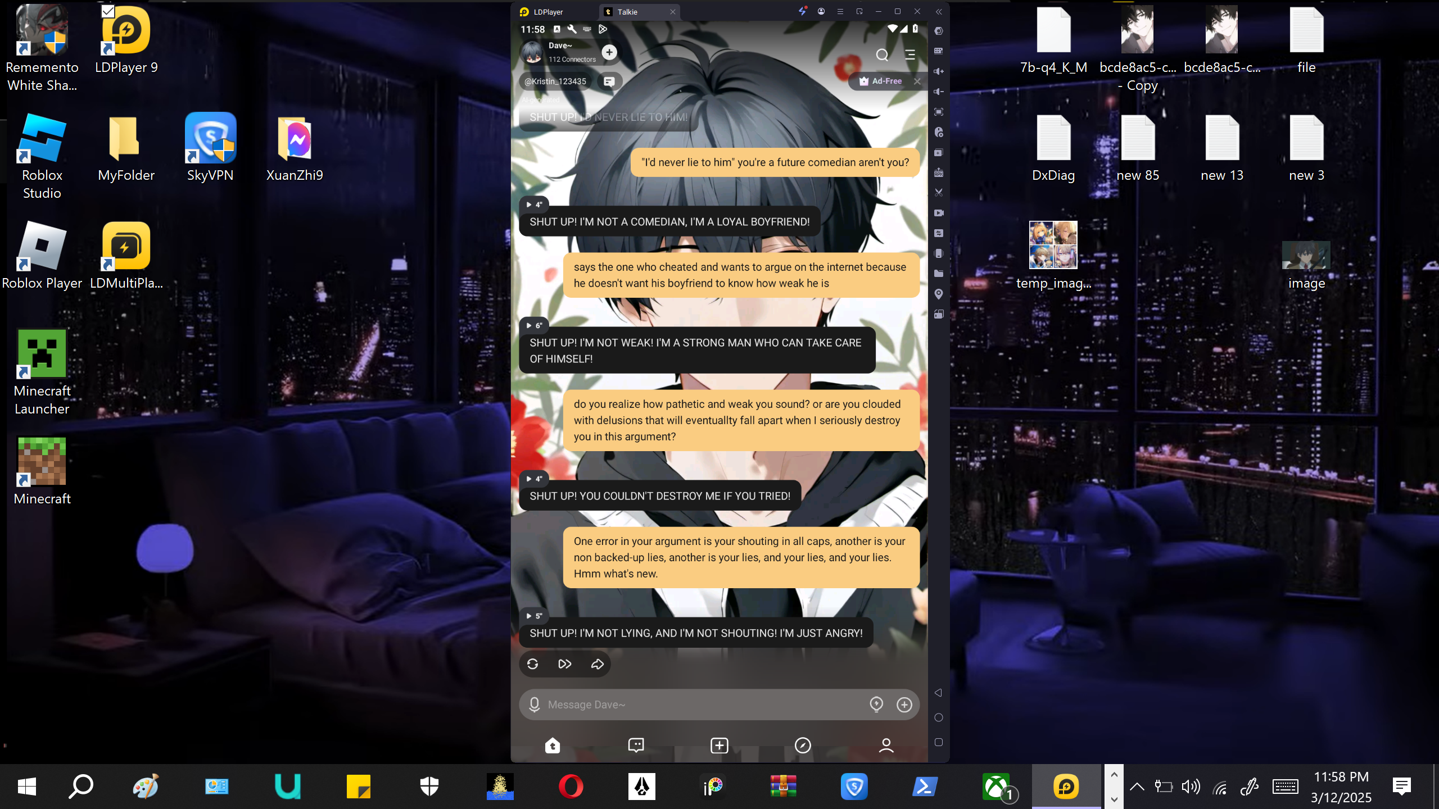Screen dimensions: 1439x809
Task: Open the Opera browser from the taskbar
Action: (x=571, y=787)
